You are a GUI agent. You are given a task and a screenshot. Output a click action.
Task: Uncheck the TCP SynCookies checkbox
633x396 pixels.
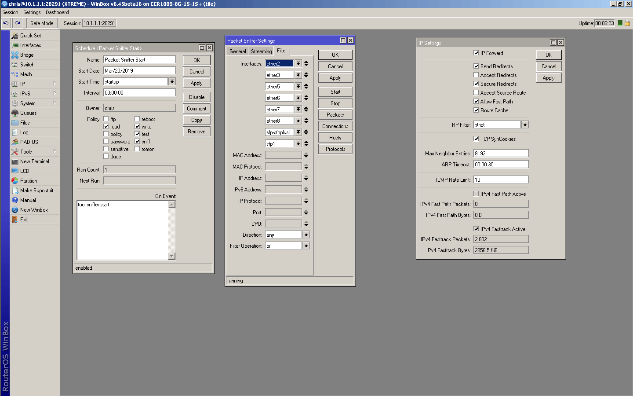(x=476, y=139)
